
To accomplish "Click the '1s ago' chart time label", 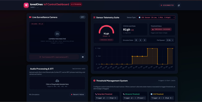I will click(170, 67).
